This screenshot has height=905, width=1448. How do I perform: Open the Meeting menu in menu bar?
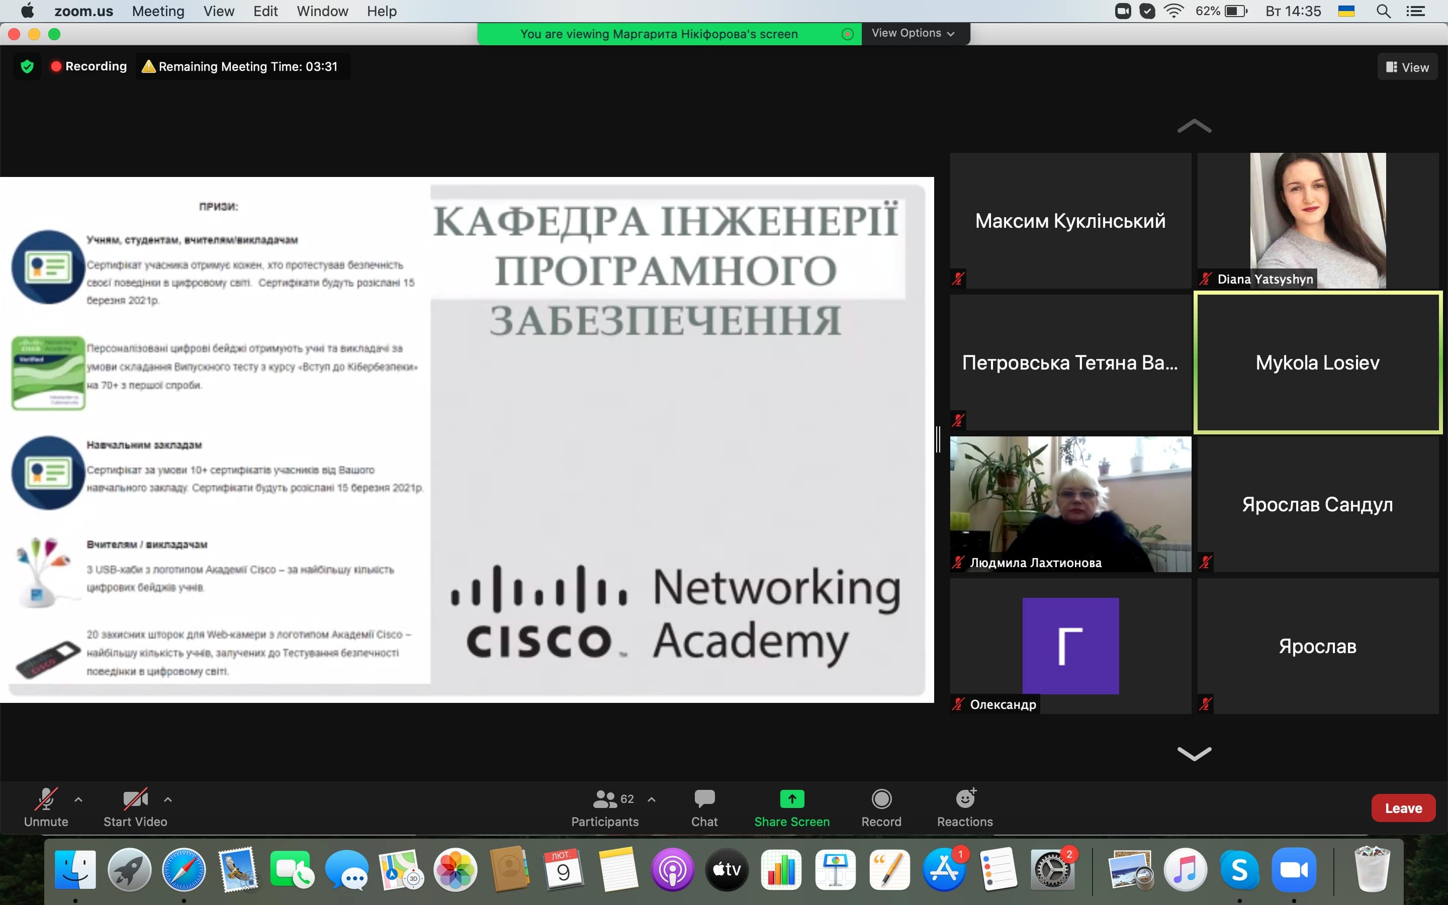point(158,12)
